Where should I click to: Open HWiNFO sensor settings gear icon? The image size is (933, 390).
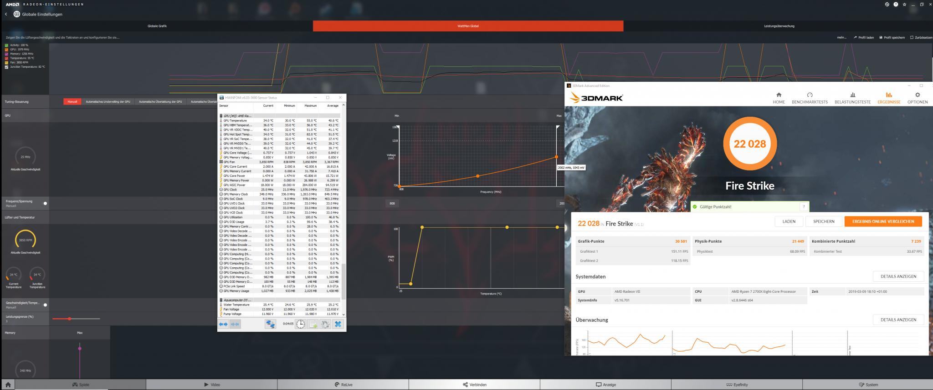tap(325, 324)
